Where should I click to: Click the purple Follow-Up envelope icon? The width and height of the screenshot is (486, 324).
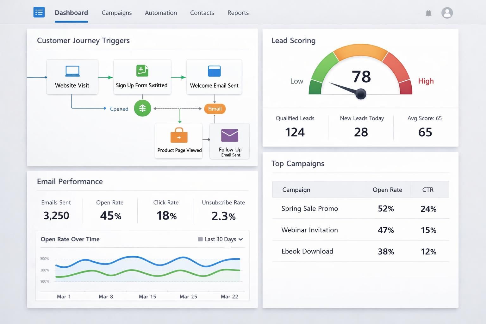[x=230, y=135]
